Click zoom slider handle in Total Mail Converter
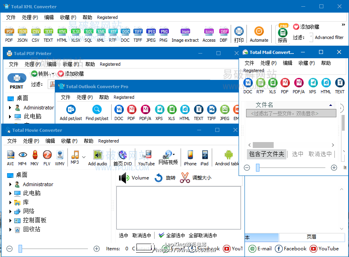Viewport: 349px width, 257px height. coord(258,168)
